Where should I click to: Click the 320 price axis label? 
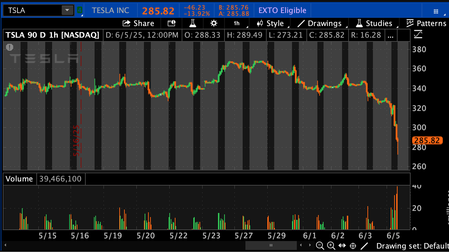point(420,108)
